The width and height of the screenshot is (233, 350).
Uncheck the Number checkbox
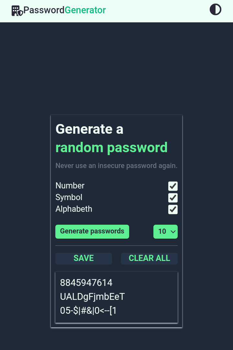coord(172,186)
